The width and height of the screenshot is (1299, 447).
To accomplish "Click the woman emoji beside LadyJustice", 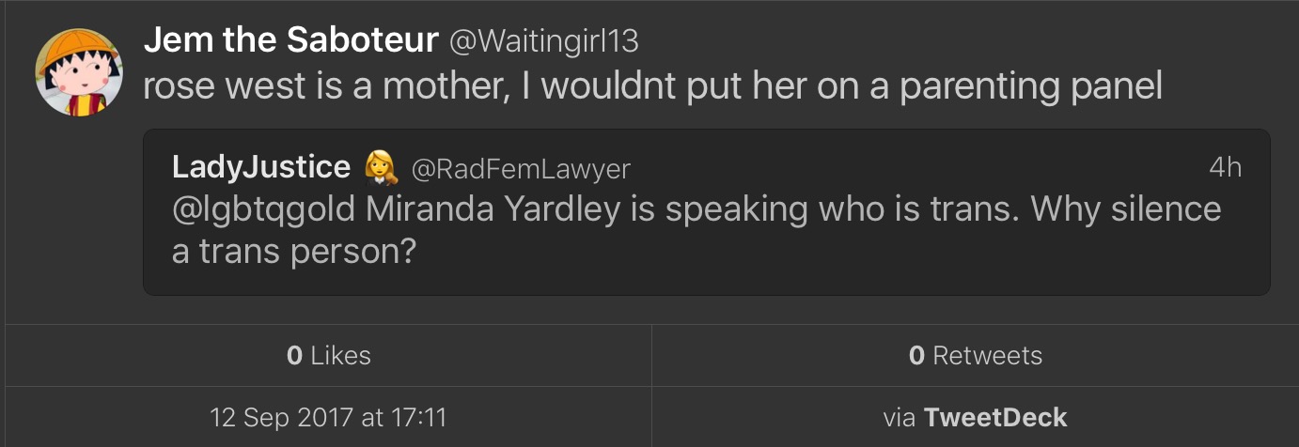I will tap(382, 167).
